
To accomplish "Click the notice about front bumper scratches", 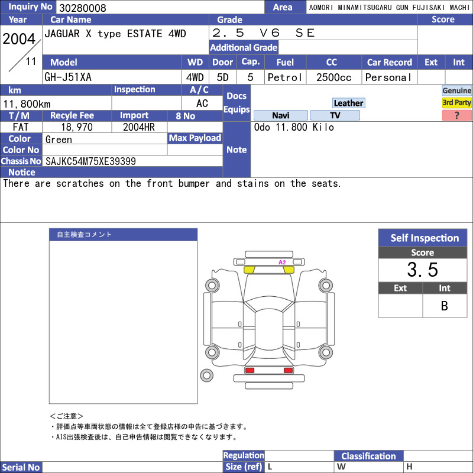I will pos(171,183).
